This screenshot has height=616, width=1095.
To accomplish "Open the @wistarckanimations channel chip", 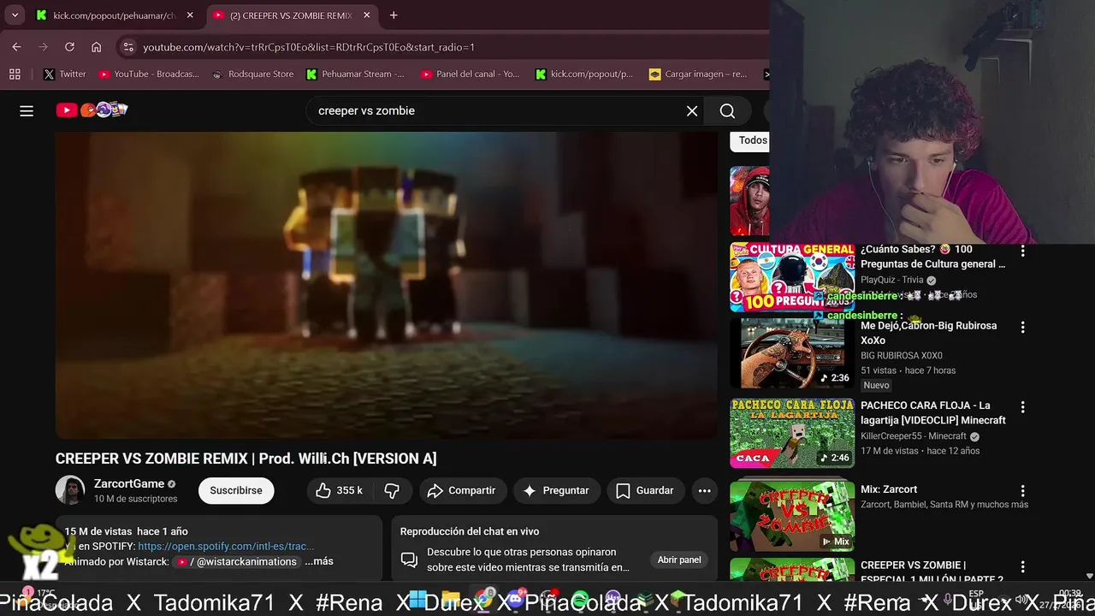I will click(x=236, y=561).
